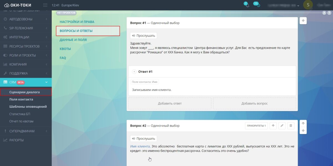Screen dimensions: 333x166
Task: Click Прослушать button in Вопрос #1
Action: [143, 36]
